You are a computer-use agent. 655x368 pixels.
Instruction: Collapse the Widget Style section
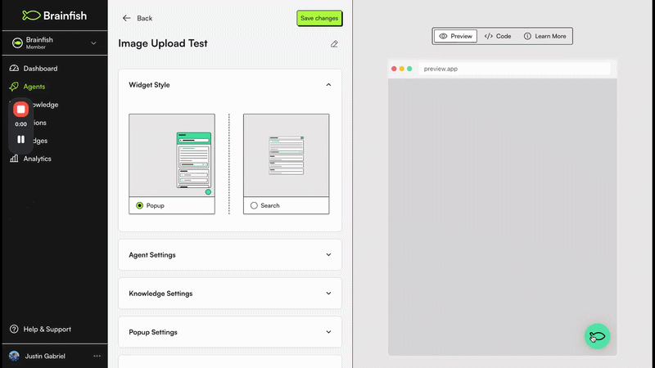click(x=329, y=85)
